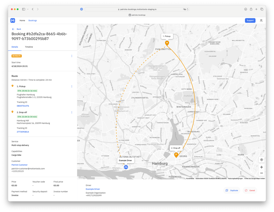
Task: Click the Kurzbefehle map shortcuts link
Action: (x=190, y=179)
